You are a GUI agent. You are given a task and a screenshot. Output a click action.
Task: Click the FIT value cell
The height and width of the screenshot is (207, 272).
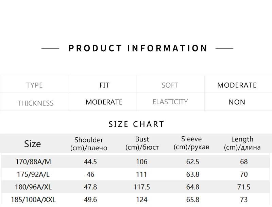102,84
